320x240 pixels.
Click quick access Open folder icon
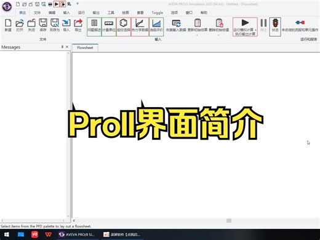click(x=25, y=4)
